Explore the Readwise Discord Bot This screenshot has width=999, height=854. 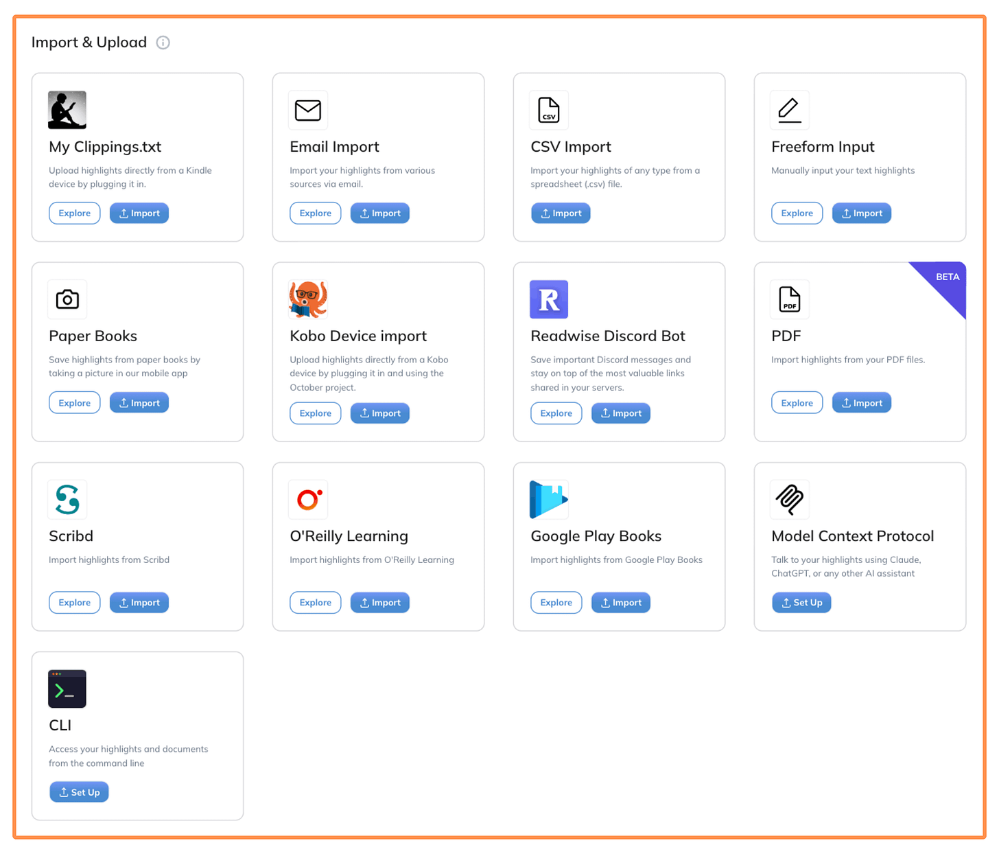pyautogui.click(x=556, y=413)
